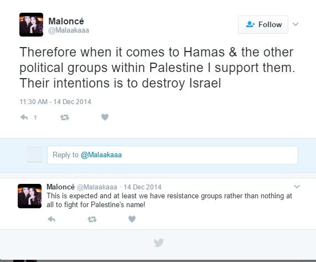Focus the Reply to @Malaakaaa field
The width and height of the screenshot is (316, 262).
(173, 155)
